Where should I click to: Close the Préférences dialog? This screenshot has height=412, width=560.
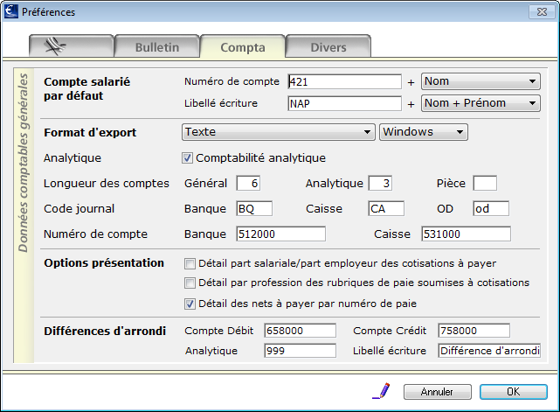pos(543,11)
